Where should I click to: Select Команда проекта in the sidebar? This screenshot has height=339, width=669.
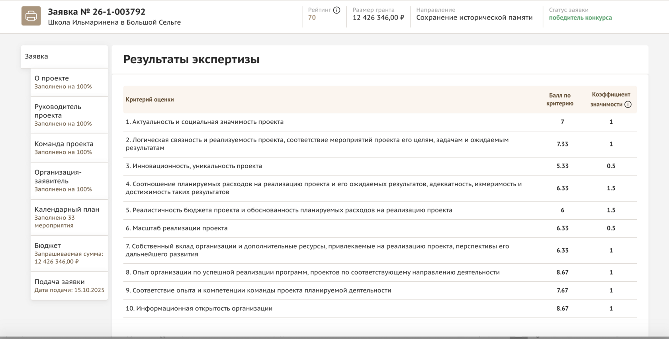pyautogui.click(x=69, y=148)
